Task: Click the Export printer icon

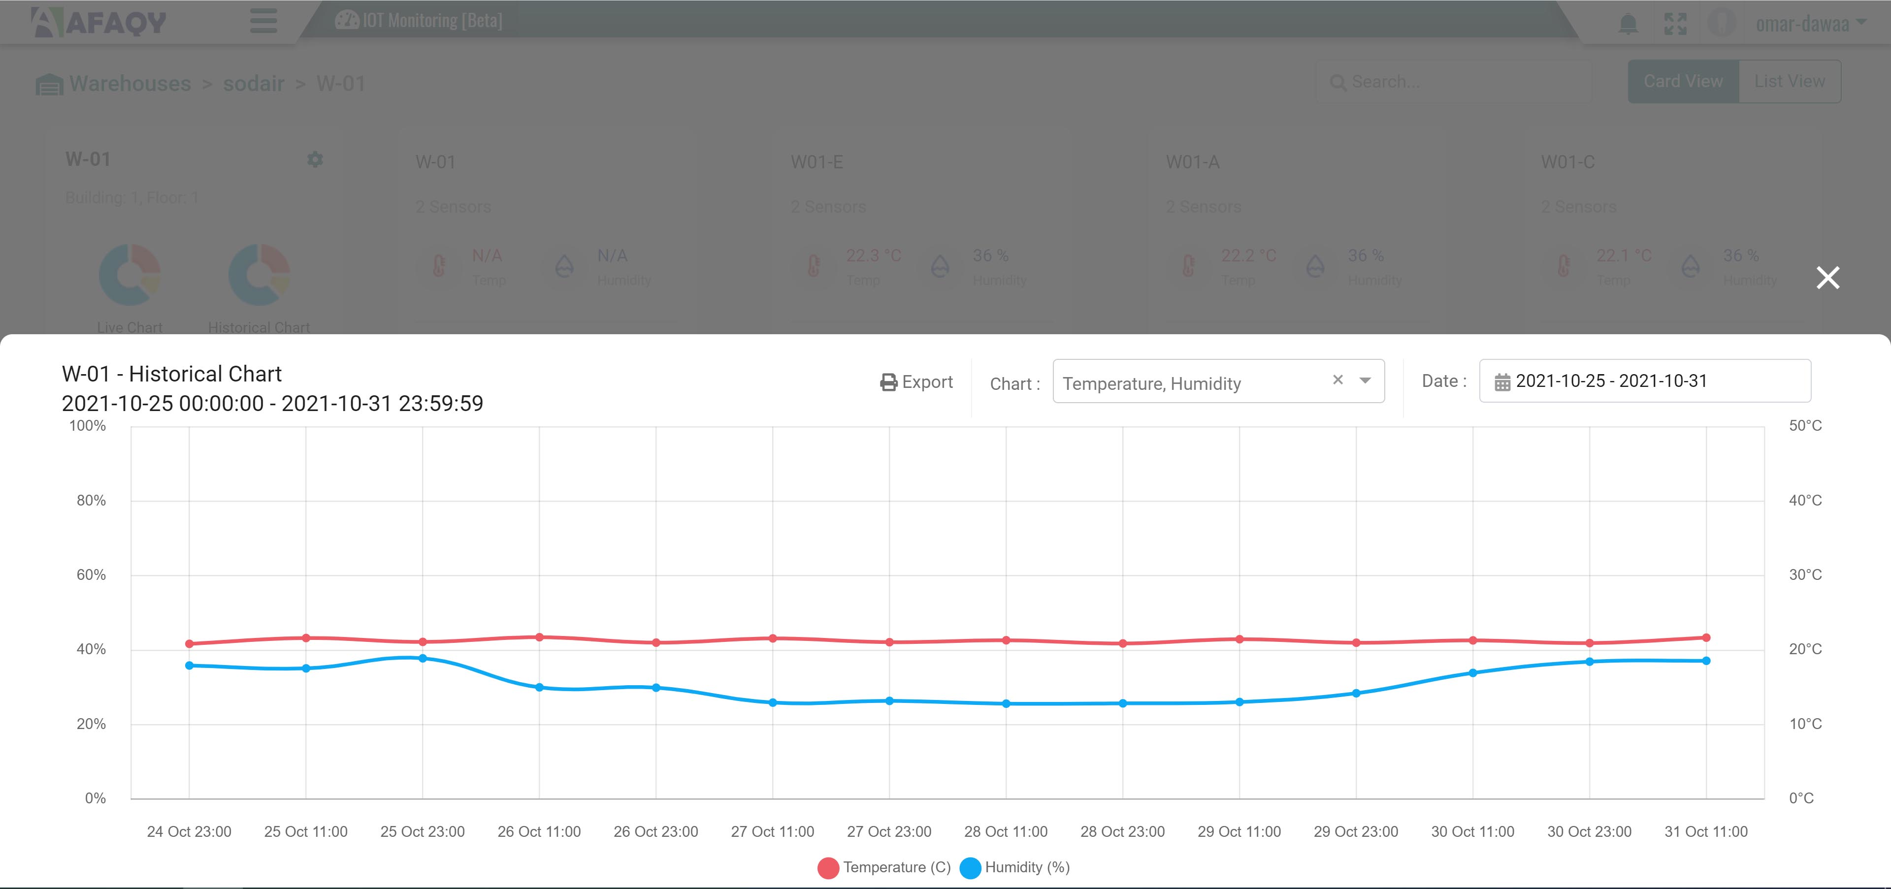Action: tap(888, 382)
